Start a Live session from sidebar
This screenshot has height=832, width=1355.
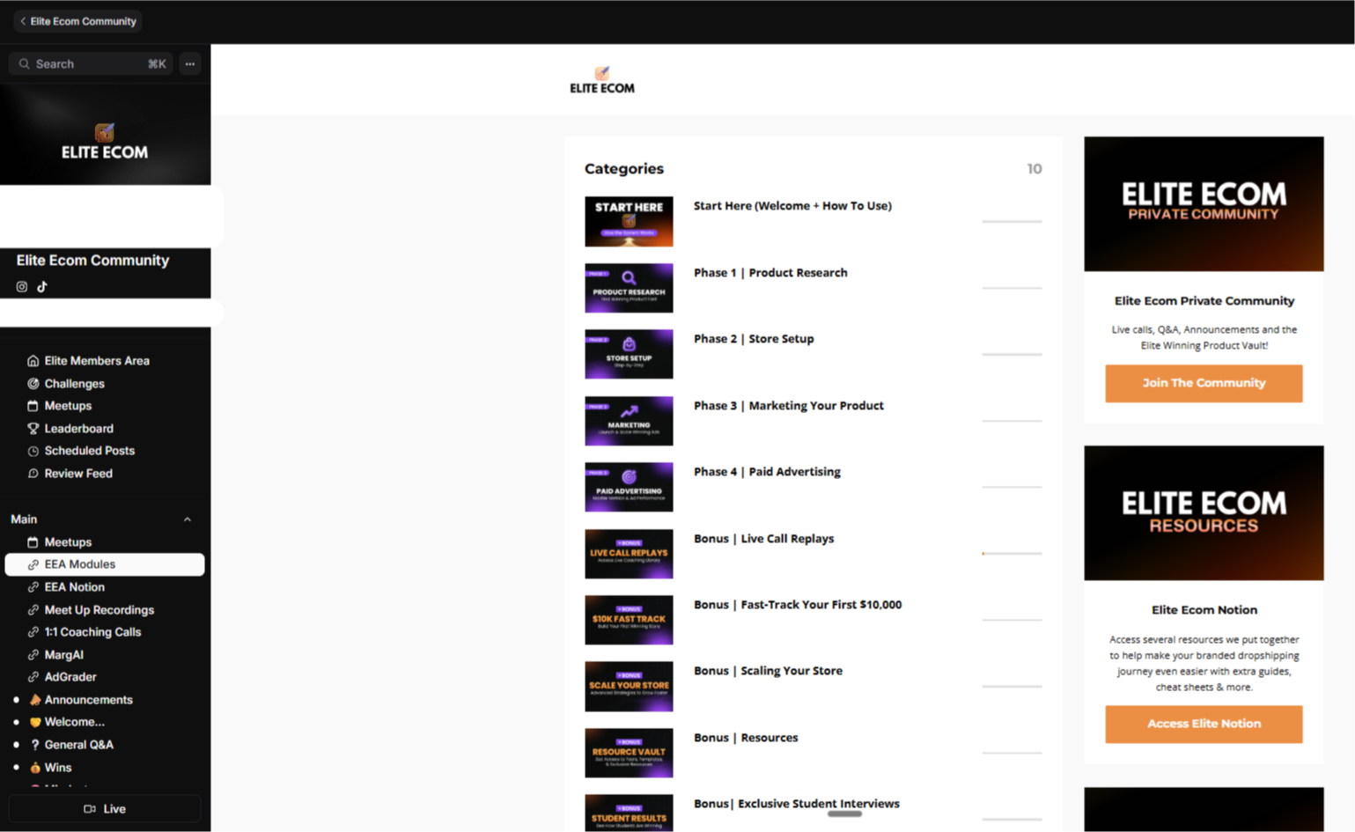click(x=105, y=809)
